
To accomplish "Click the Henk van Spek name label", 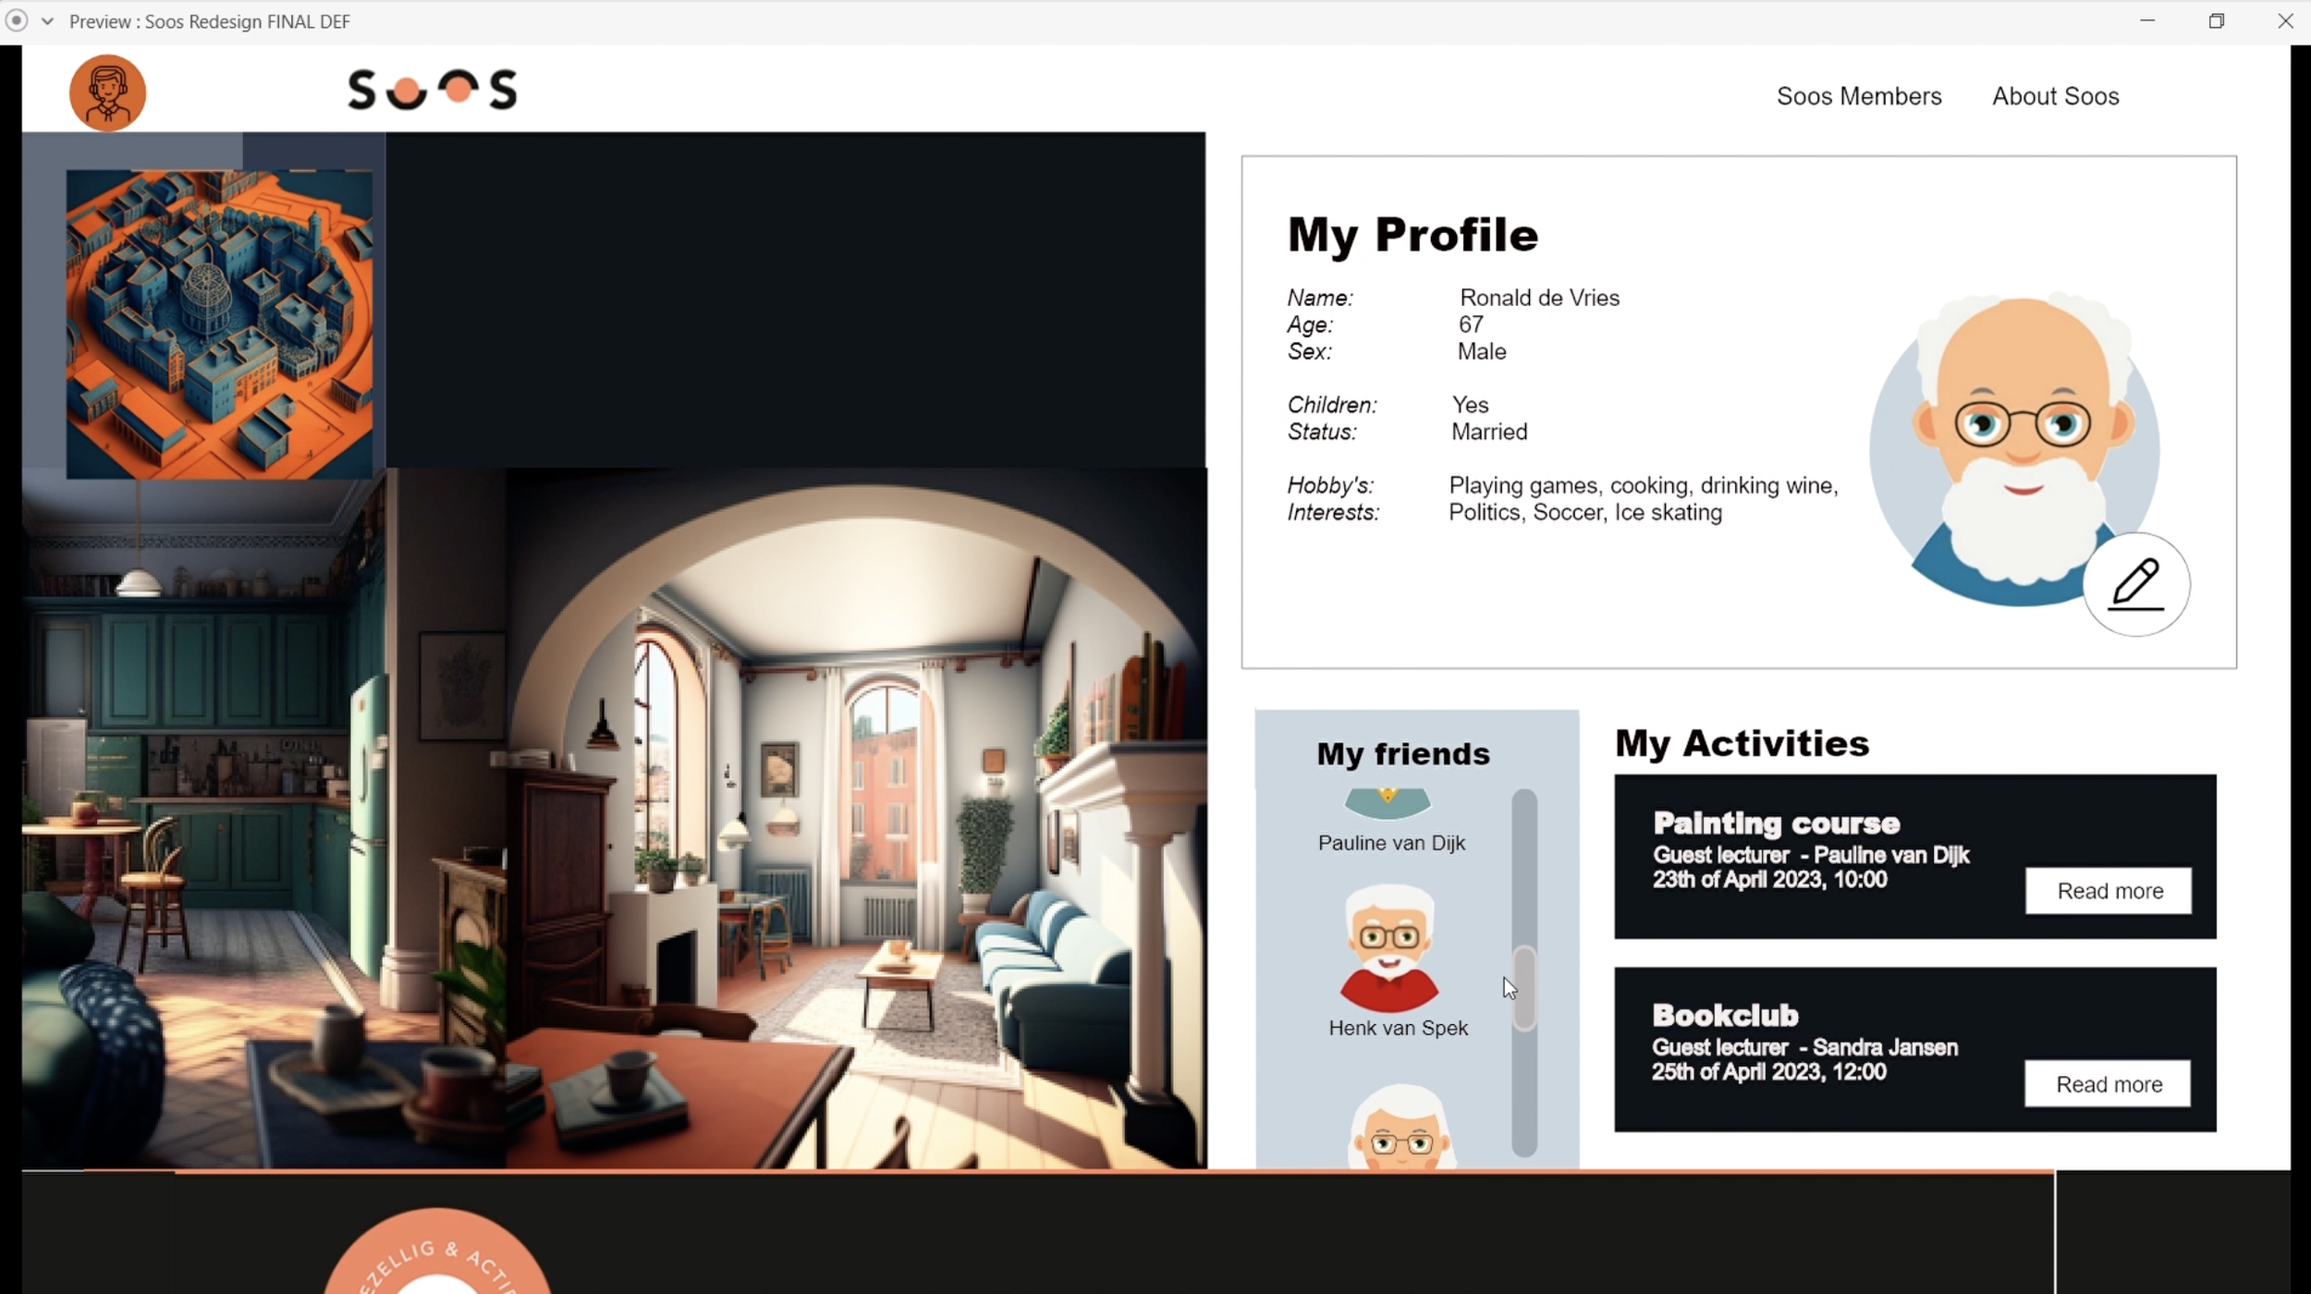I will (1398, 1028).
